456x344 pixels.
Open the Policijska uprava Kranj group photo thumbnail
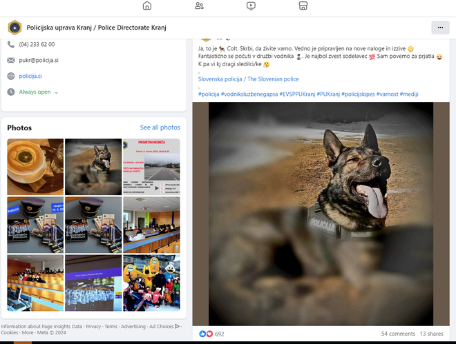(93, 283)
